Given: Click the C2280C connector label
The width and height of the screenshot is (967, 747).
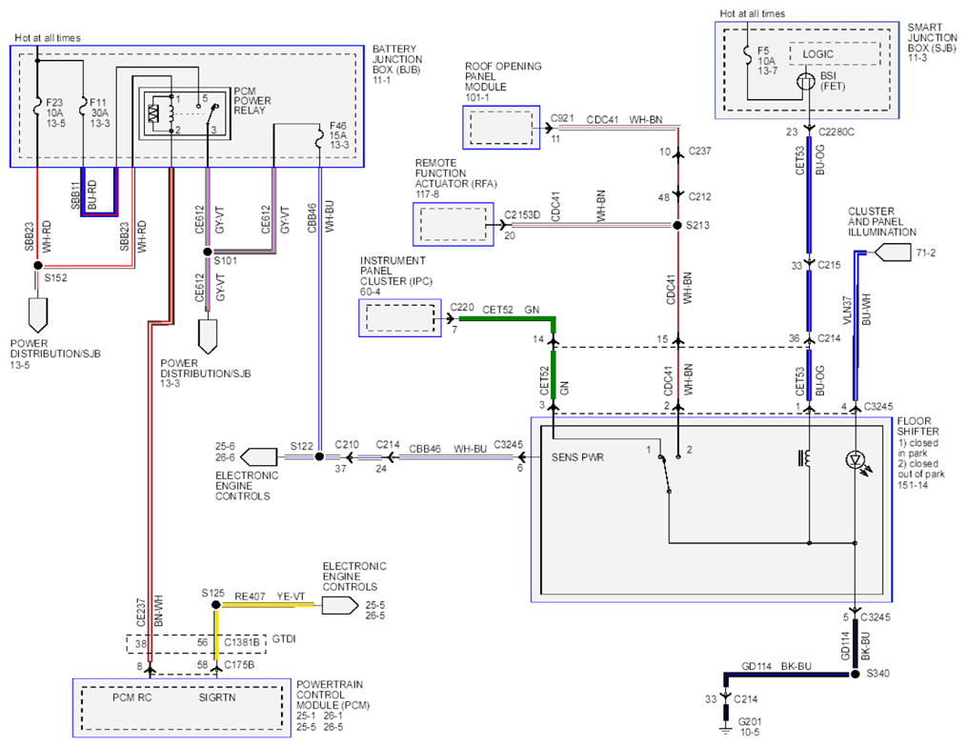Looking at the screenshot, I should click(836, 132).
